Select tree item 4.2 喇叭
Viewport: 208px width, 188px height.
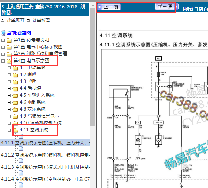(x=28, y=74)
